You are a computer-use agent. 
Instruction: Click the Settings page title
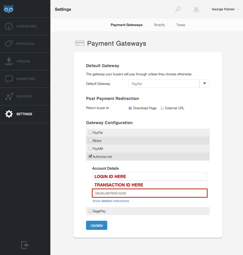point(63,9)
